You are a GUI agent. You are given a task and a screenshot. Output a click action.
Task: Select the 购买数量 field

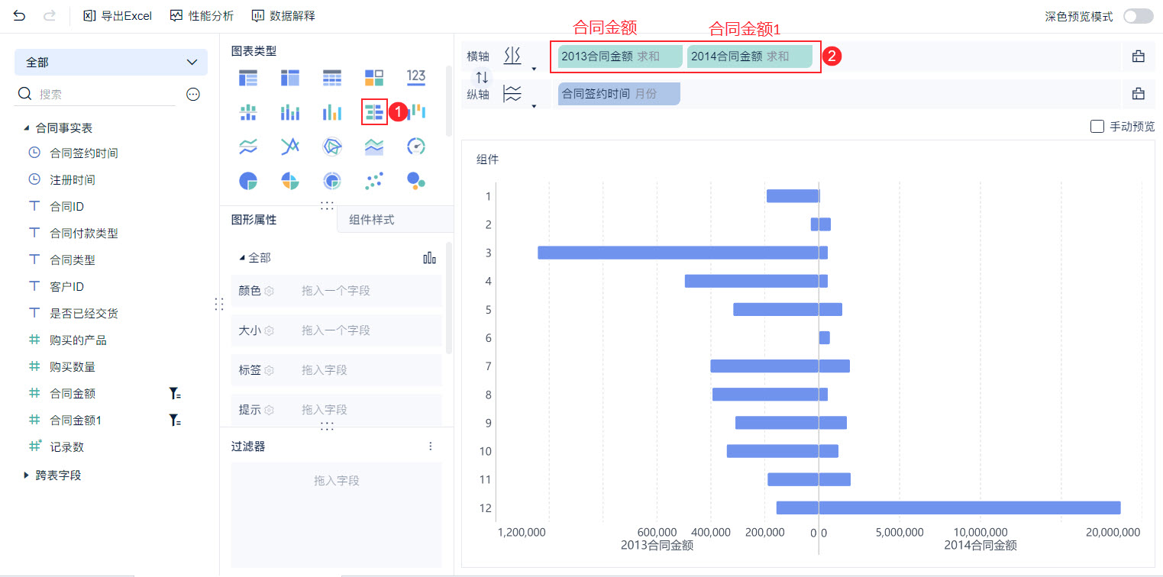tap(73, 366)
